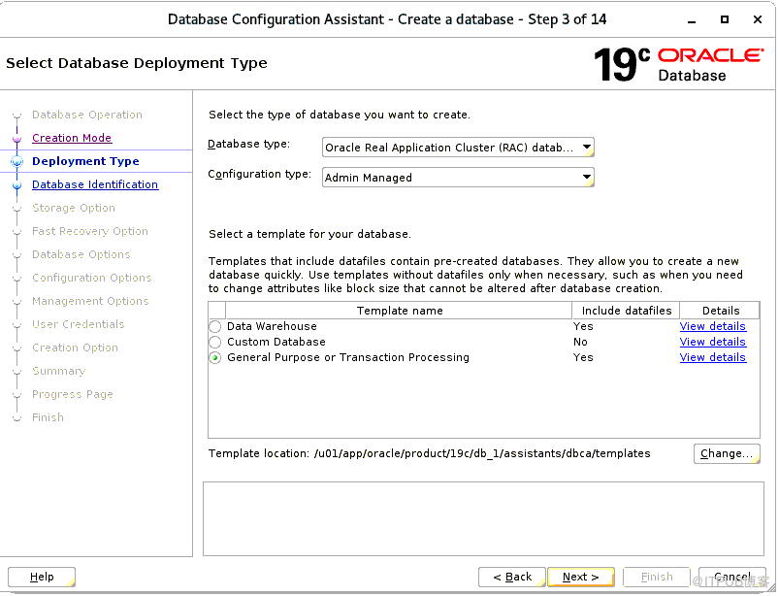Click the Change... template location button
Image resolution: width=779 pixels, height=596 pixels.
[x=727, y=453]
